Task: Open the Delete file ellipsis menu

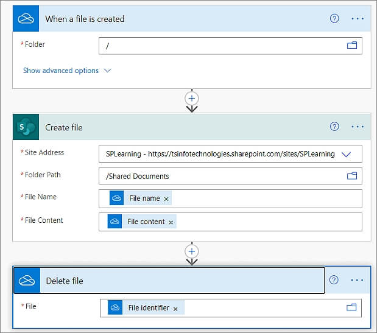Action: click(358, 280)
